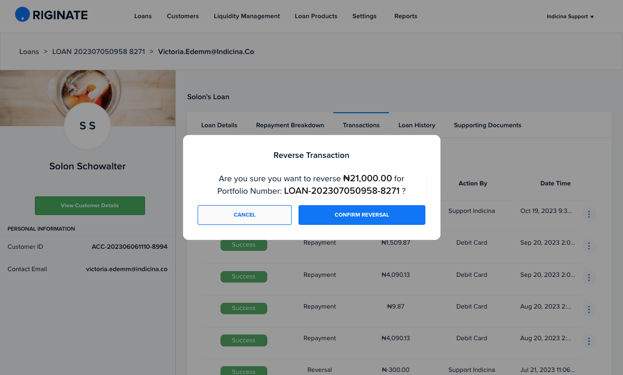Open Liquidity Management in the top navigation
Image resolution: width=623 pixels, height=375 pixels.
pyautogui.click(x=246, y=16)
